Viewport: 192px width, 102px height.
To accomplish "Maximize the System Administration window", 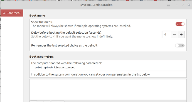I will [183, 5].
